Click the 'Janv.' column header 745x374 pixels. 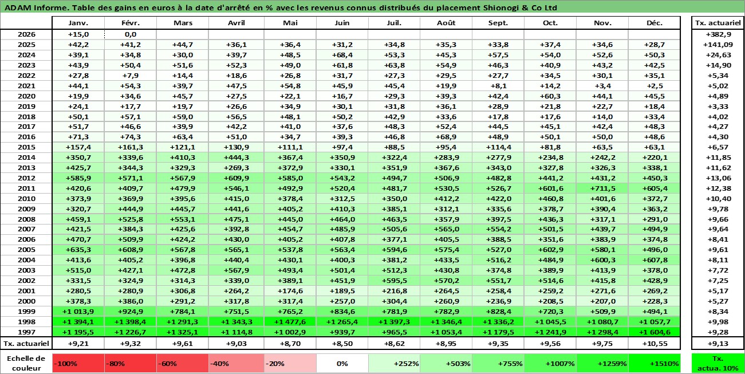(x=78, y=23)
